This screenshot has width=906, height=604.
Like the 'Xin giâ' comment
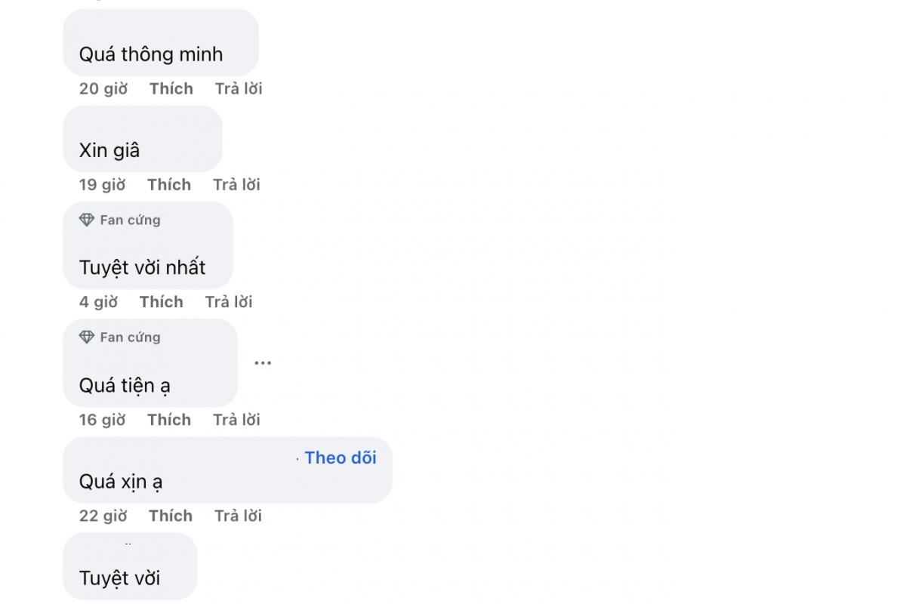coord(169,184)
